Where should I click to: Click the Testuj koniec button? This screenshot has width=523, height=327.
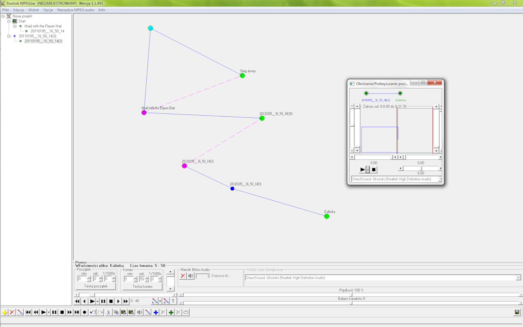tap(141, 287)
